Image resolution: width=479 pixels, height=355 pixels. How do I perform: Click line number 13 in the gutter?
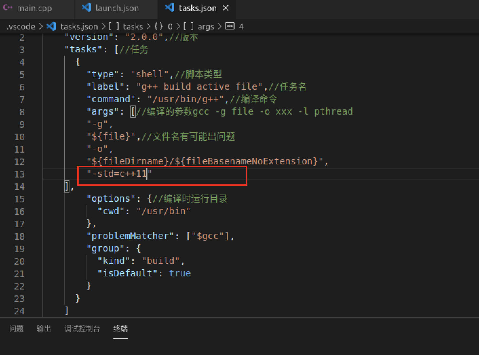pyautogui.click(x=19, y=174)
